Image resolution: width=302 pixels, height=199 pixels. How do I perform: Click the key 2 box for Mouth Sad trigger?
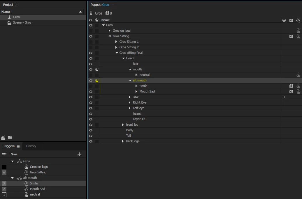pyautogui.click(x=4, y=189)
